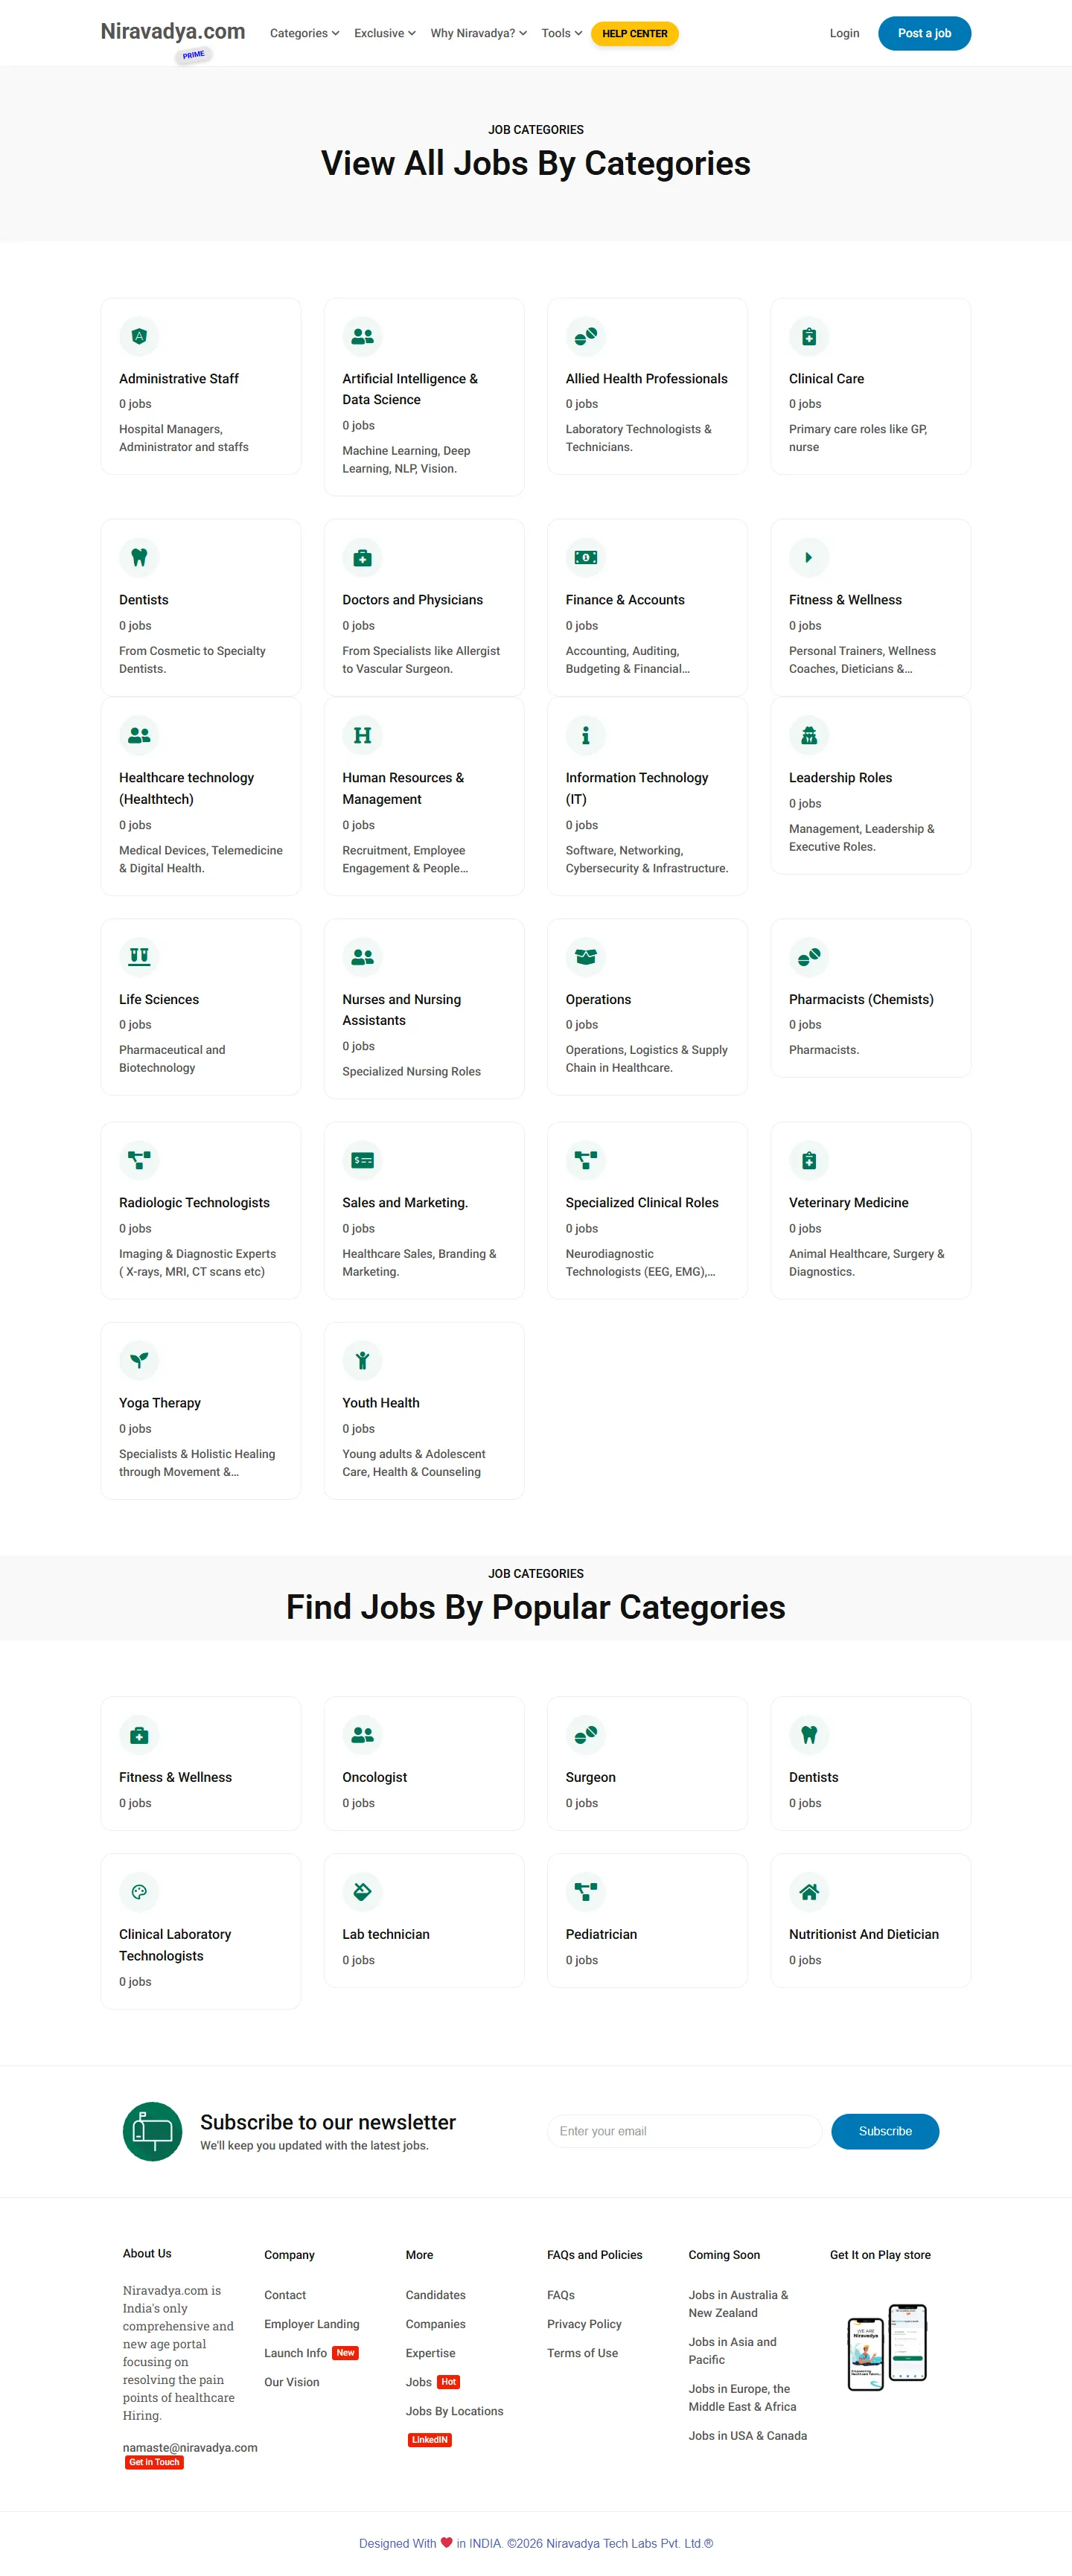Click the Enter your email field
Viewport: 1072px width, 2576px height.
coord(684,2131)
